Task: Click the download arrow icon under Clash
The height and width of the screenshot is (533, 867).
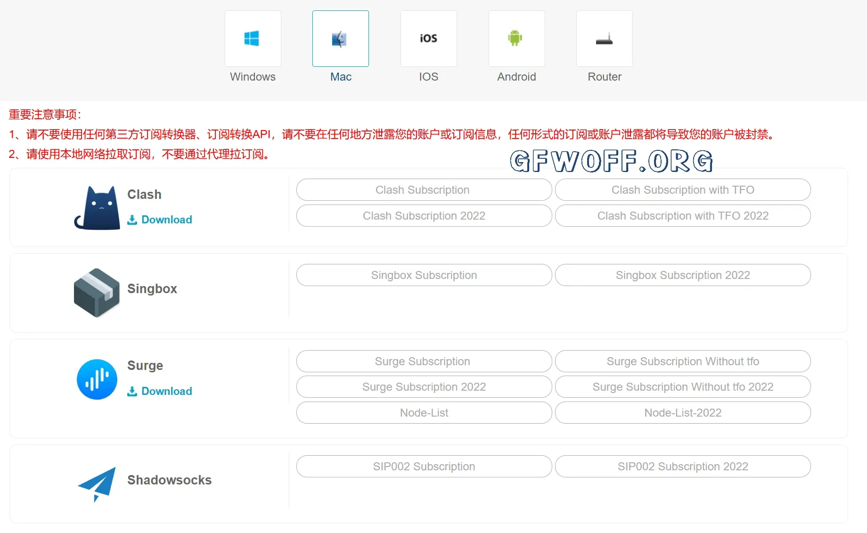Action: 132,220
